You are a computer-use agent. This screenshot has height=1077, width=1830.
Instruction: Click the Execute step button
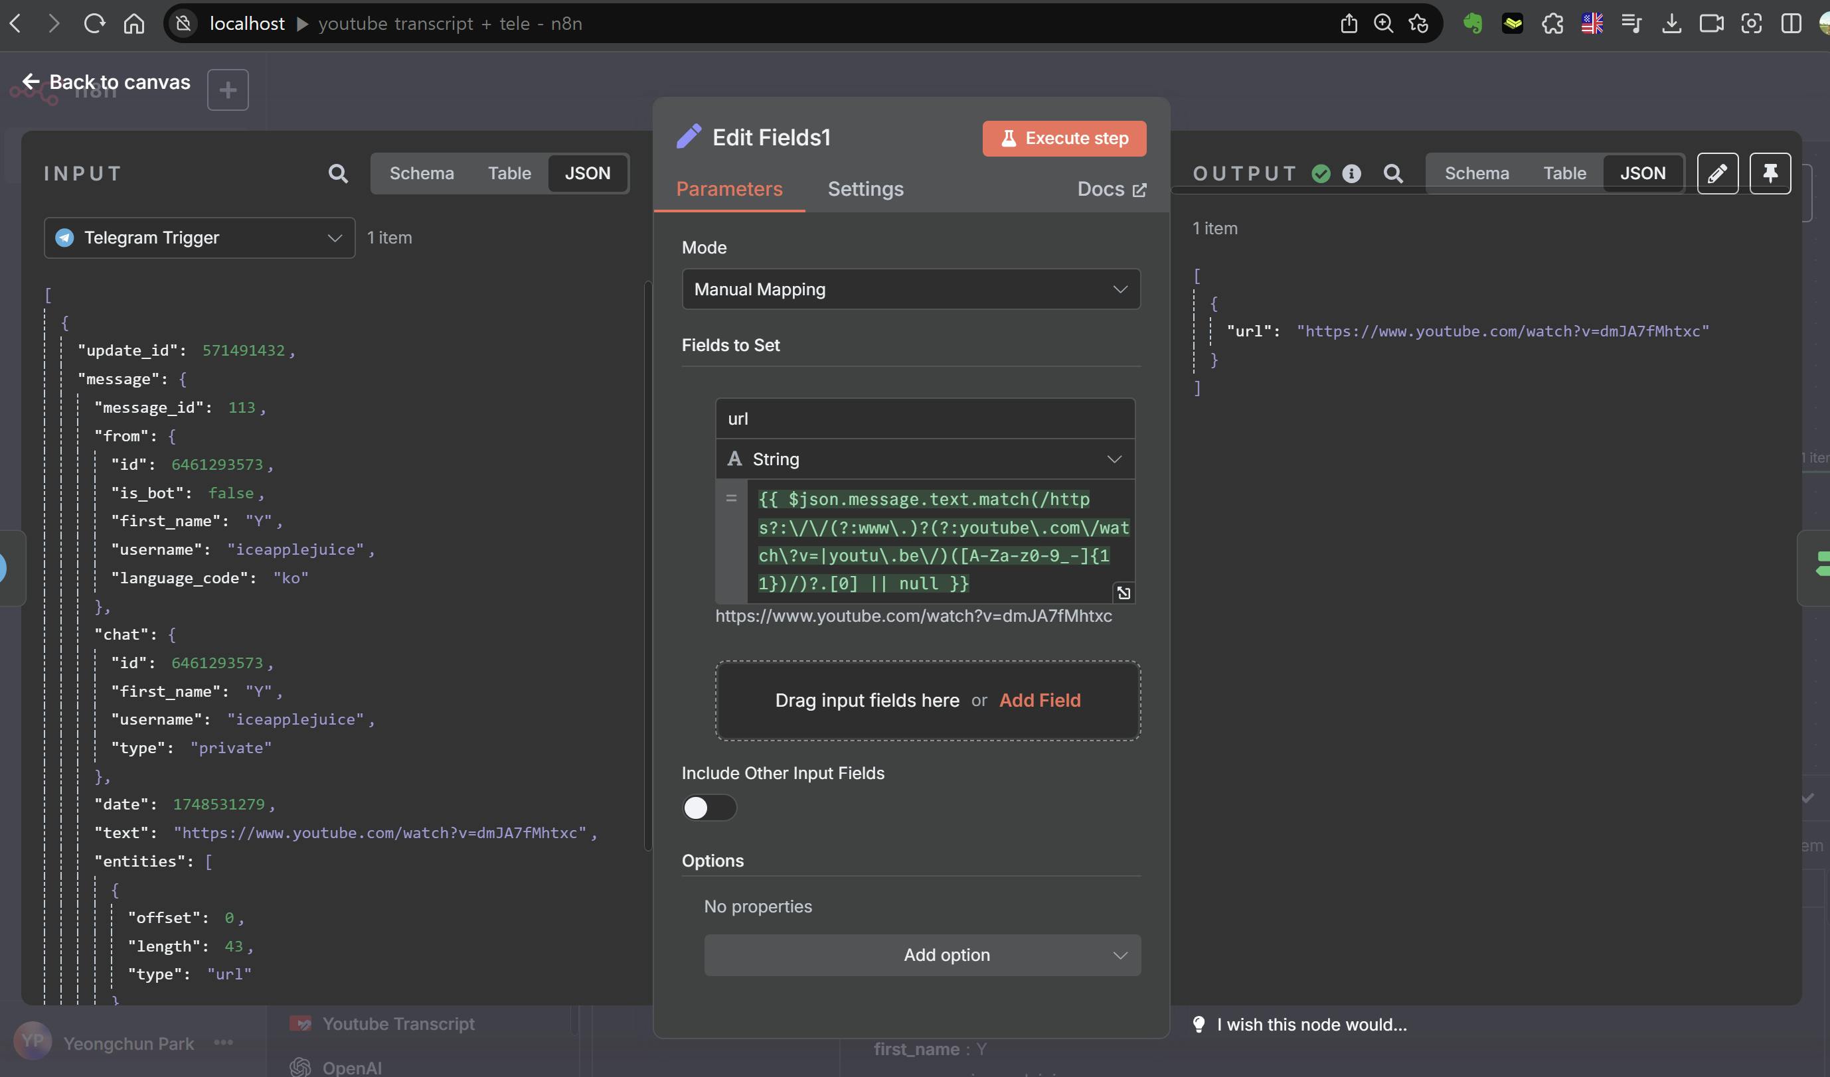point(1064,139)
